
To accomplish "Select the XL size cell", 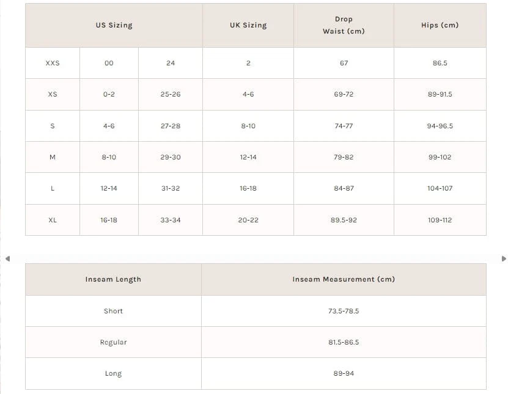I will point(53,220).
